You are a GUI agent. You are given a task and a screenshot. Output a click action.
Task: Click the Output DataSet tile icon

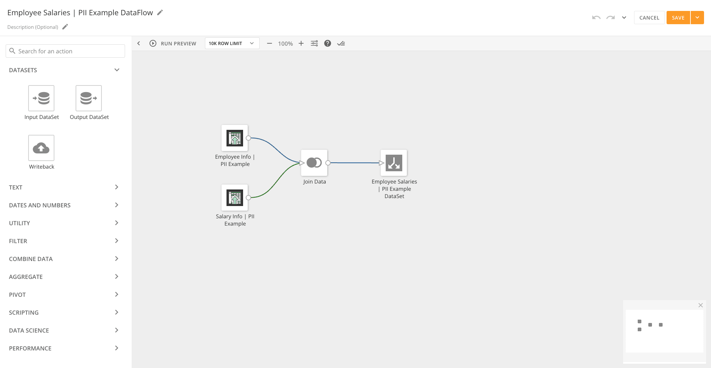pyautogui.click(x=89, y=98)
